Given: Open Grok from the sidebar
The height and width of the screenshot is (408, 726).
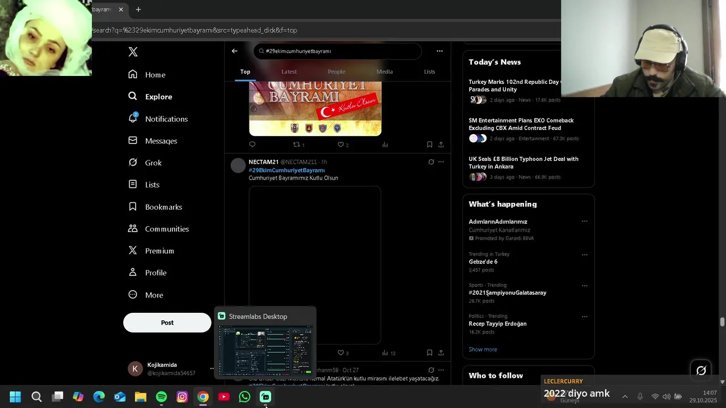Looking at the screenshot, I should click(x=145, y=163).
